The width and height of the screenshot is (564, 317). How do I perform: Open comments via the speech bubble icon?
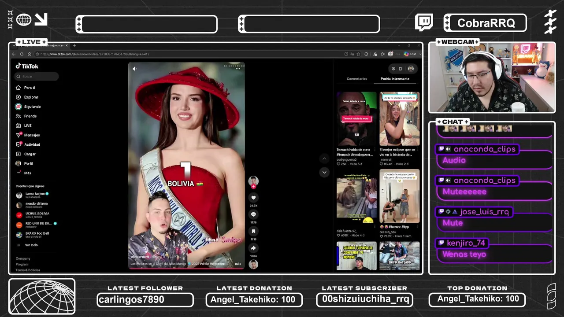[x=253, y=214]
